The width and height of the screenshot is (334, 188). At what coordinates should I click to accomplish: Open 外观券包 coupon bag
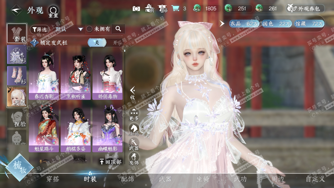coord(305,9)
